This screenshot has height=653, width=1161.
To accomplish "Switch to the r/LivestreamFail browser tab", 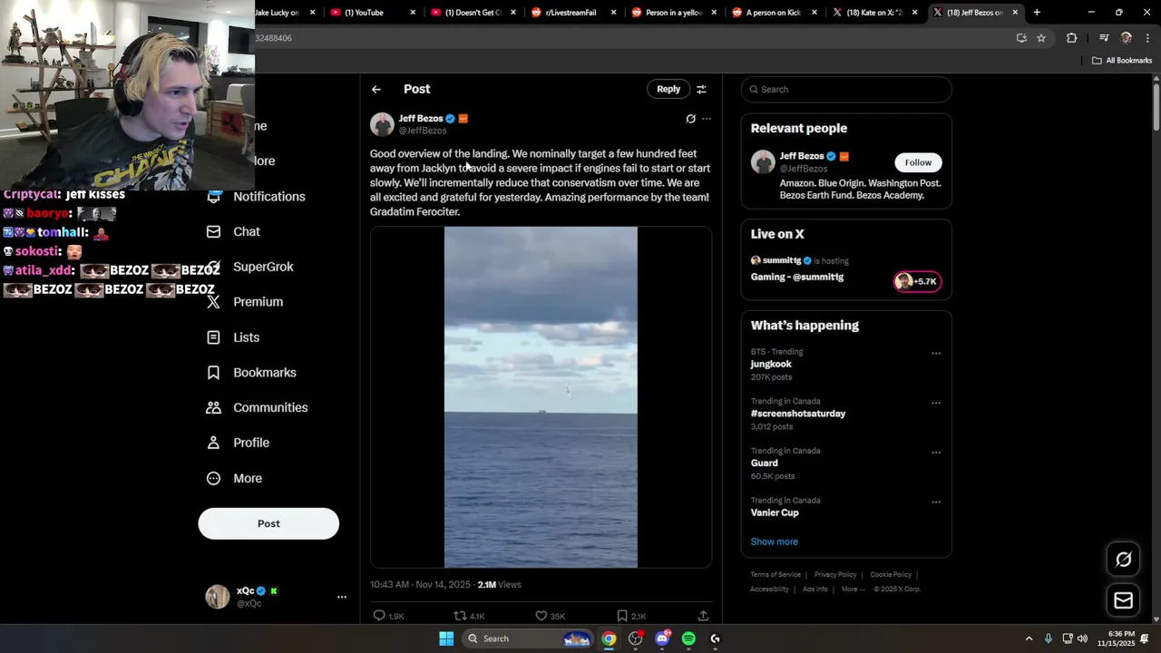I will (x=571, y=13).
